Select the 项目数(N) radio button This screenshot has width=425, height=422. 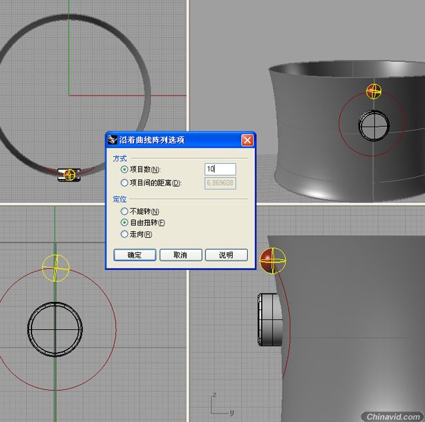[124, 170]
